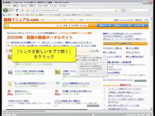Viewport: 155px width, 116px height.
Task: Open the address bar history dropdown
Action: (x=119, y=10)
